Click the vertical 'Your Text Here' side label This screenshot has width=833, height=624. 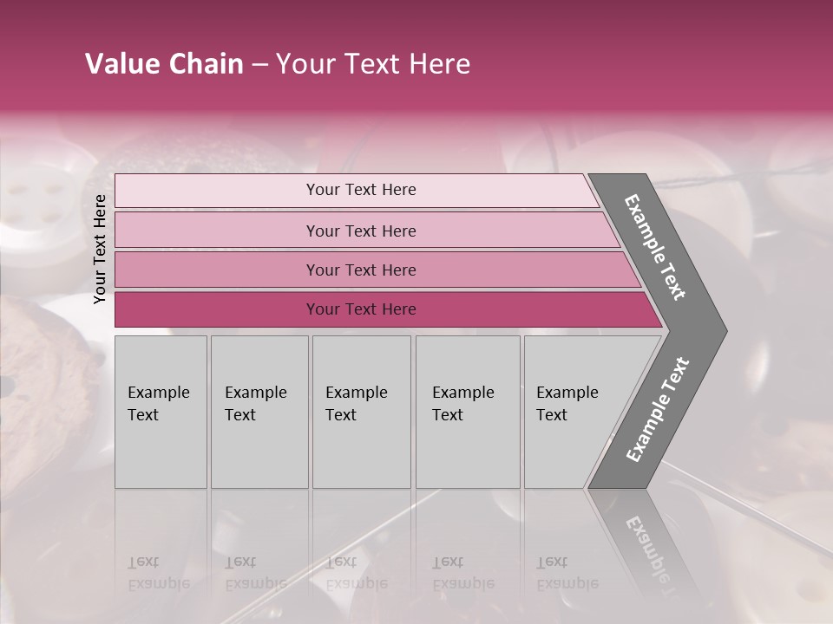tap(100, 249)
